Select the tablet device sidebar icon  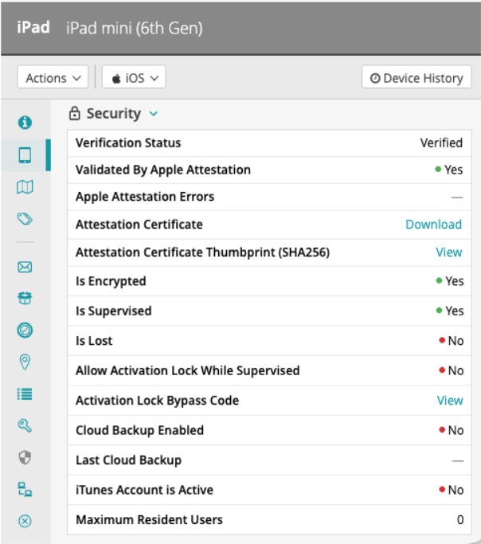(25, 155)
